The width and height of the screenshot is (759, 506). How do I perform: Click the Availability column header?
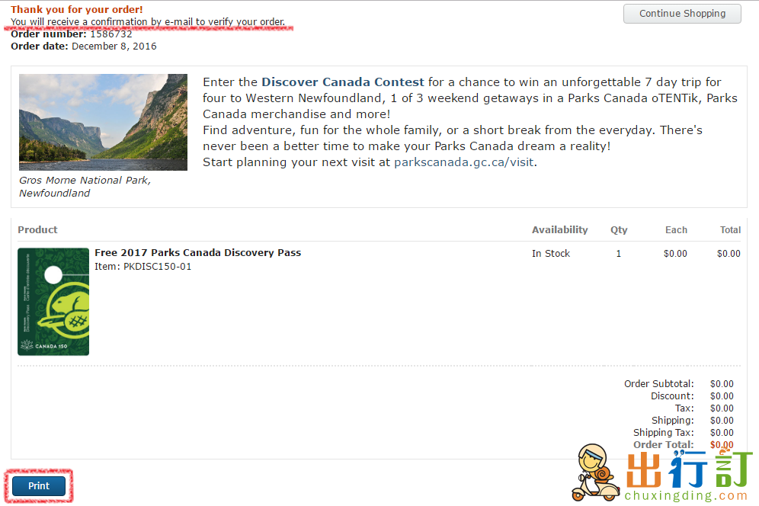pyautogui.click(x=559, y=229)
